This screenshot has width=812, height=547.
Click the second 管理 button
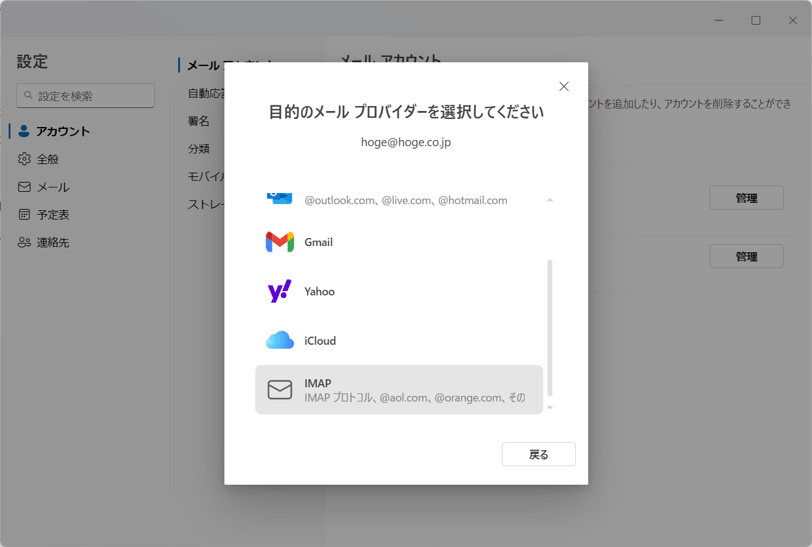[746, 257]
